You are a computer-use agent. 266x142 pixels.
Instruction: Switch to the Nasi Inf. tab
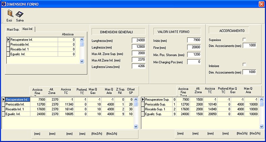coord(28,29)
